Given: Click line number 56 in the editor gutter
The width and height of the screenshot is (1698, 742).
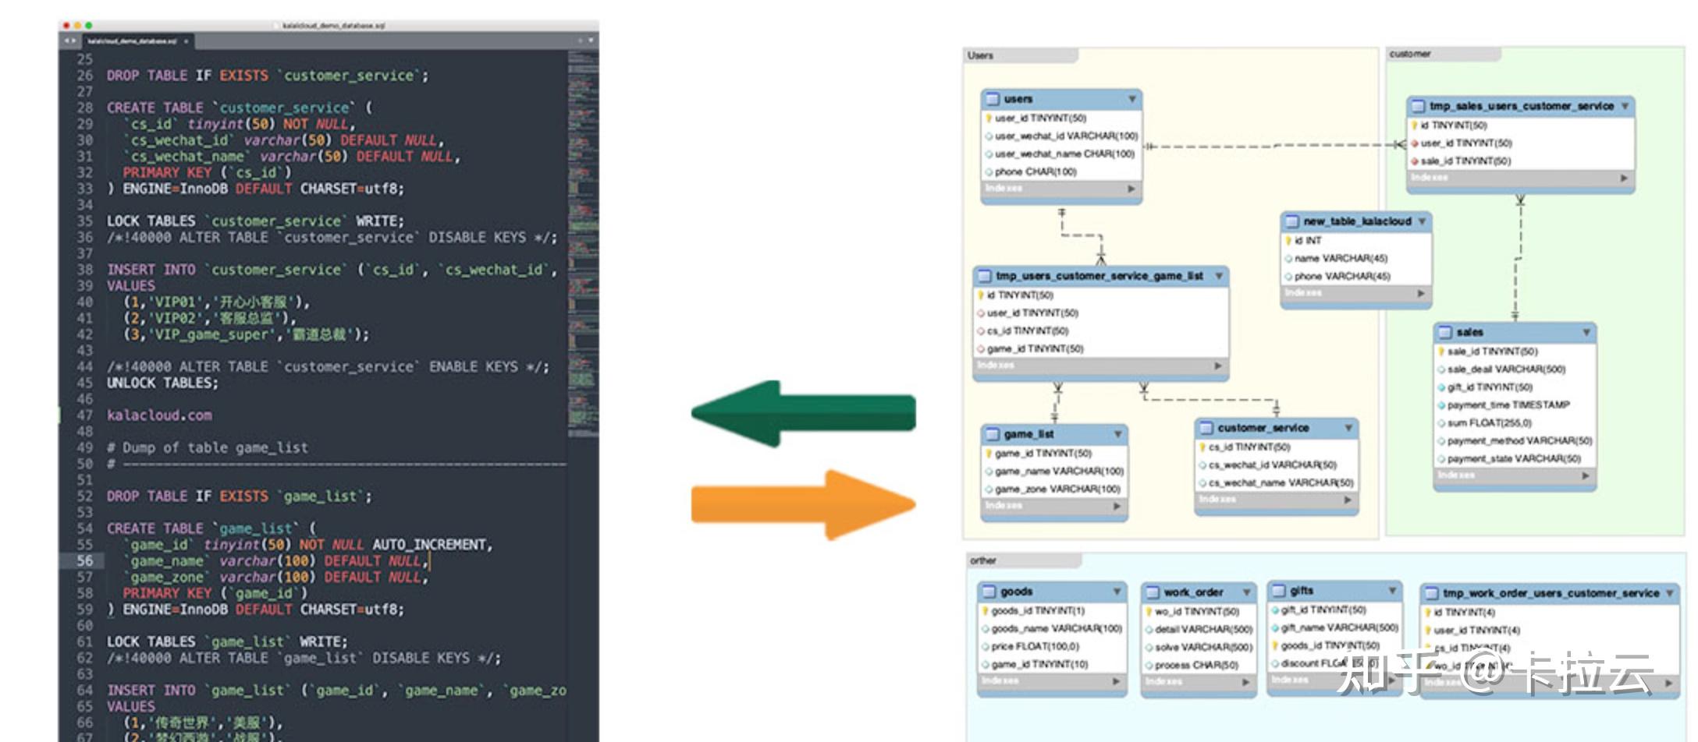Looking at the screenshot, I should [86, 560].
